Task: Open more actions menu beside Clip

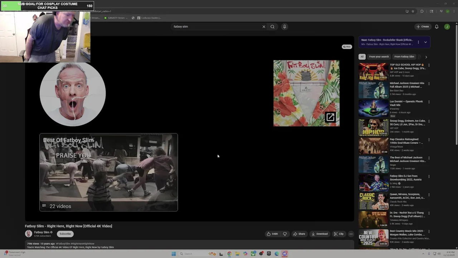Action: pyautogui.click(x=351, y=234)
